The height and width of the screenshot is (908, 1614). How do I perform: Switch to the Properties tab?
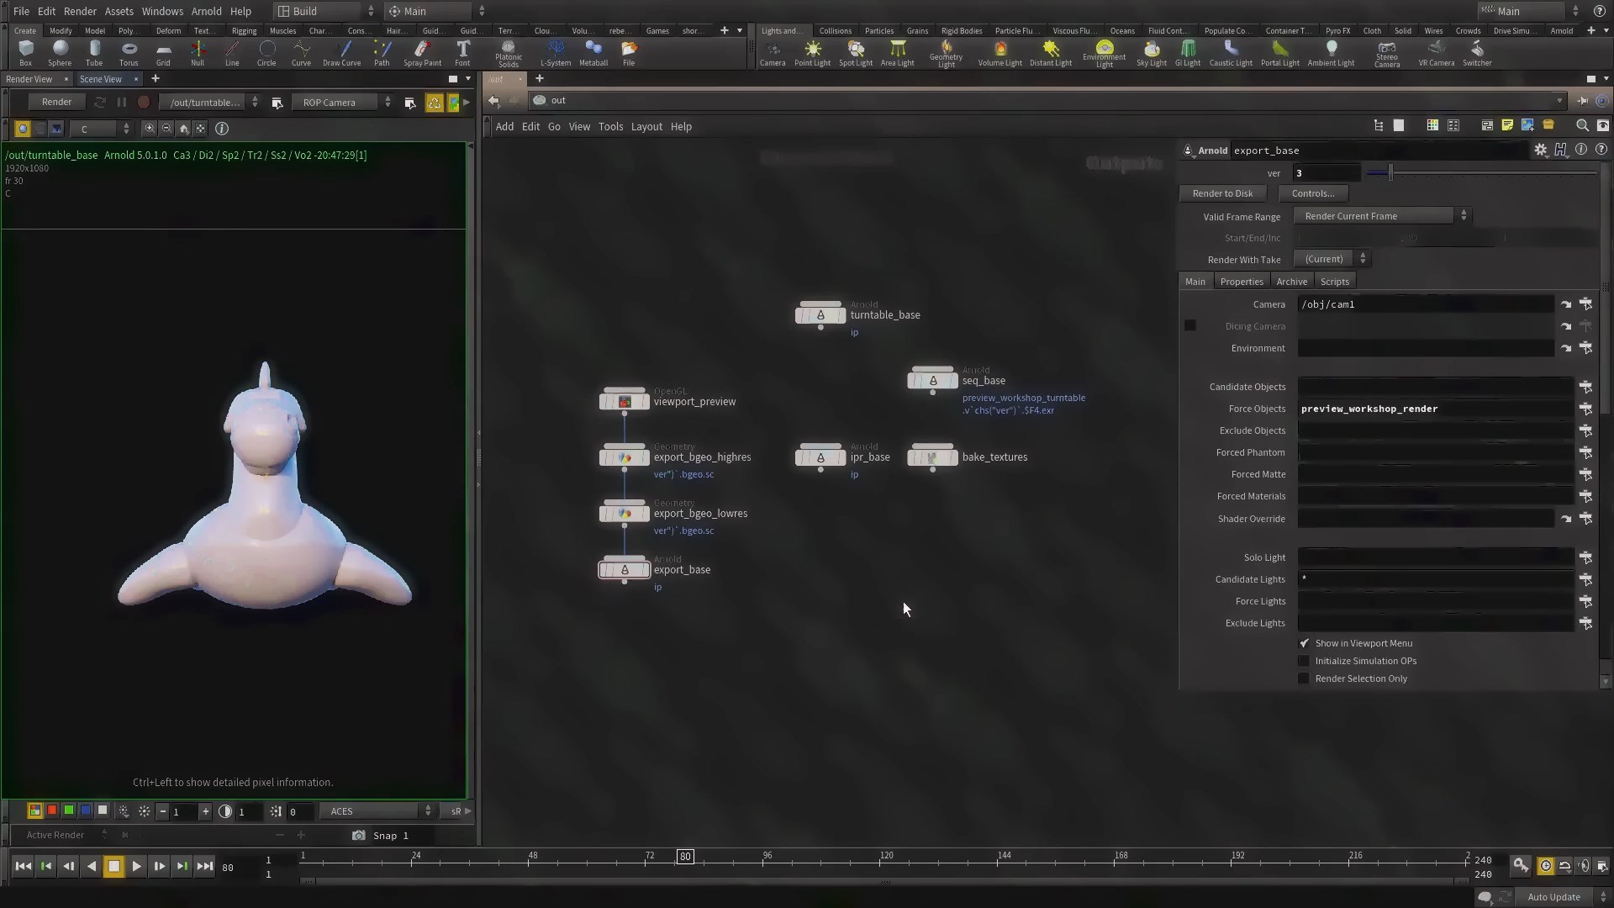click(1241, 282)
